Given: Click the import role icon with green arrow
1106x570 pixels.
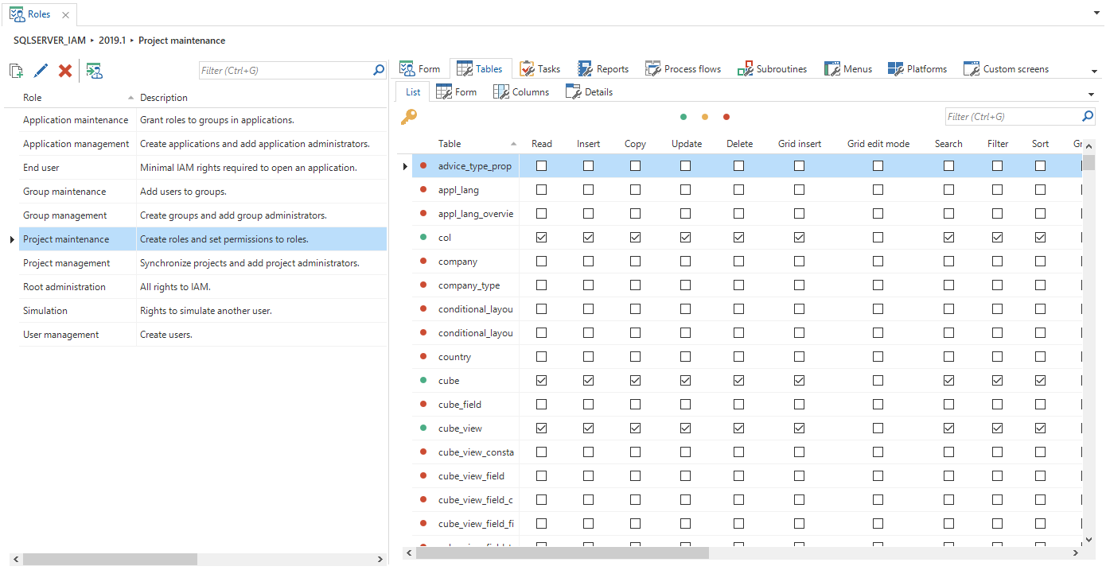Looking at the screenshot, I should coord(95,72).
